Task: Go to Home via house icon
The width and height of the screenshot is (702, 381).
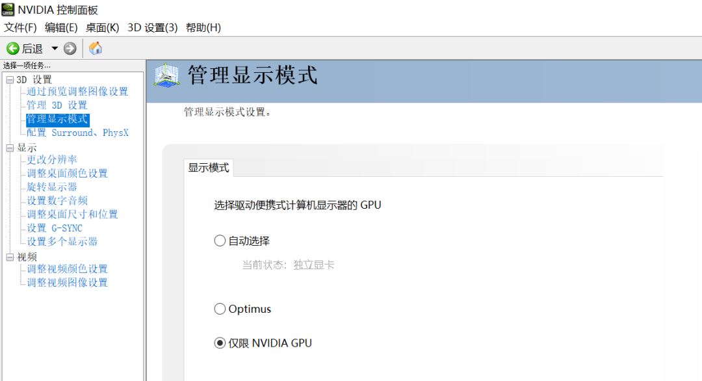Action: [96, 48]
